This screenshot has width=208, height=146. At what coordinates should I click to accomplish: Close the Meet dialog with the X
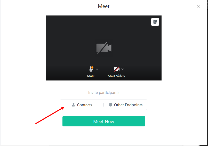198,6
